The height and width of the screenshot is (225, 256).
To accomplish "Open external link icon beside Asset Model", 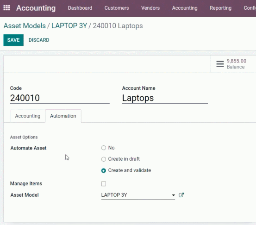I will point(181,195).
